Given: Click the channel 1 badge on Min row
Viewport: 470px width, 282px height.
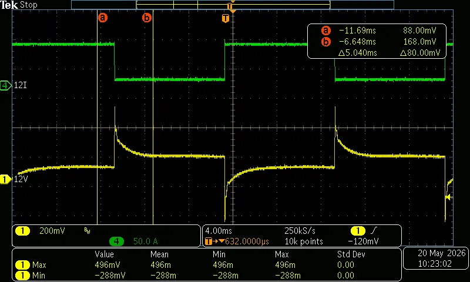Looking at the screenshot, I should [22, 276].
